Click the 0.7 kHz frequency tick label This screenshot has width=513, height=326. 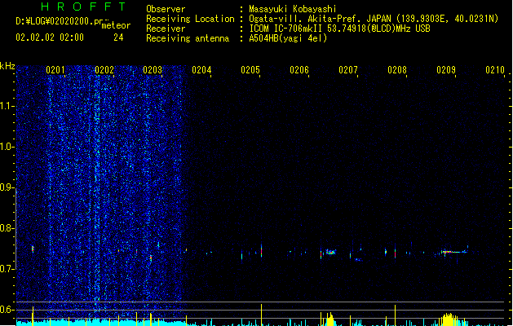7,269
